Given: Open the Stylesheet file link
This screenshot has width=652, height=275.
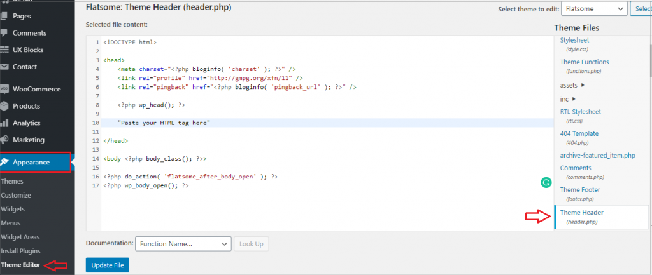Looking at the screenshot, I should pos(574,40).
